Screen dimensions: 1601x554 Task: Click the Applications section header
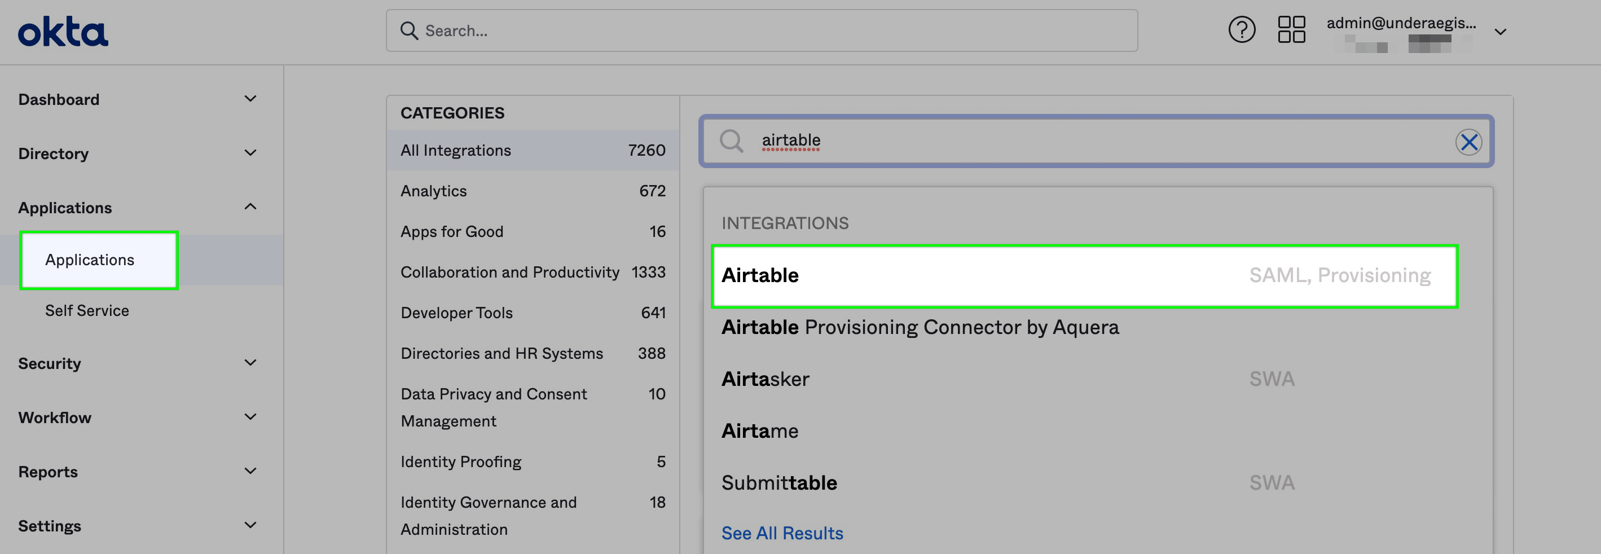[65, 208]
